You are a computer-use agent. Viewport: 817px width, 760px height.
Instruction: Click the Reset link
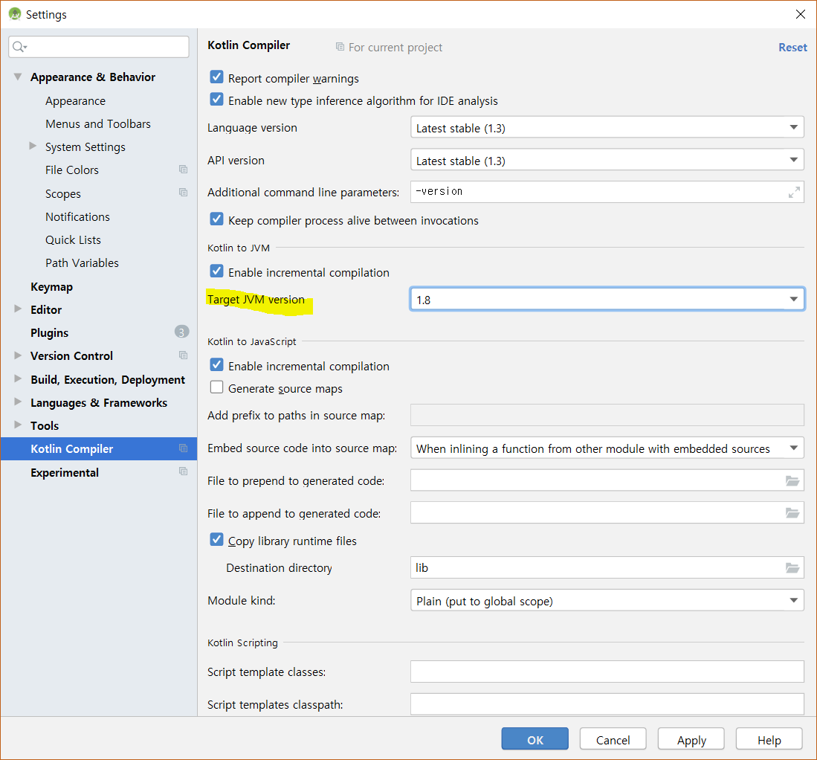tap(792, 48)
